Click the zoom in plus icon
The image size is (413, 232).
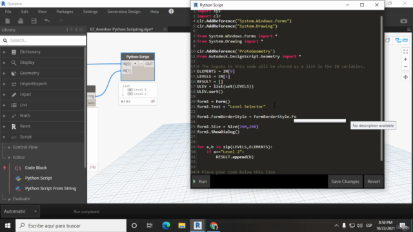coord(406,59)
